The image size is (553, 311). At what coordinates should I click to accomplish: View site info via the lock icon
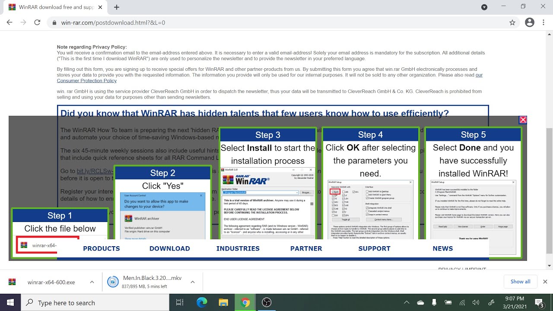pos(54,22)
